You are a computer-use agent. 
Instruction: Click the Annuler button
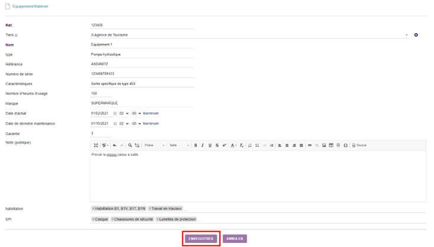pos(235,238)
